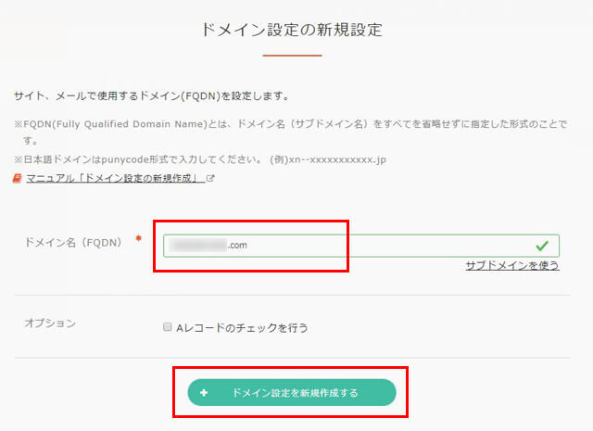Enable the Aレコードのチェックを行う checkbox
Screen dimensions: 593x431
coord(167,327)
